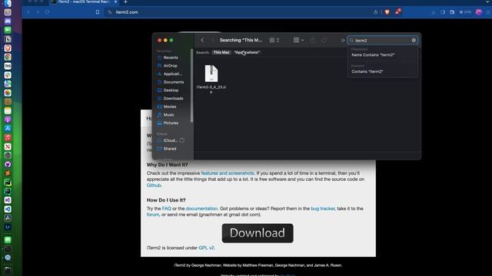
Task: Open the tab search dropdown arrow
Action: point(487,2)
